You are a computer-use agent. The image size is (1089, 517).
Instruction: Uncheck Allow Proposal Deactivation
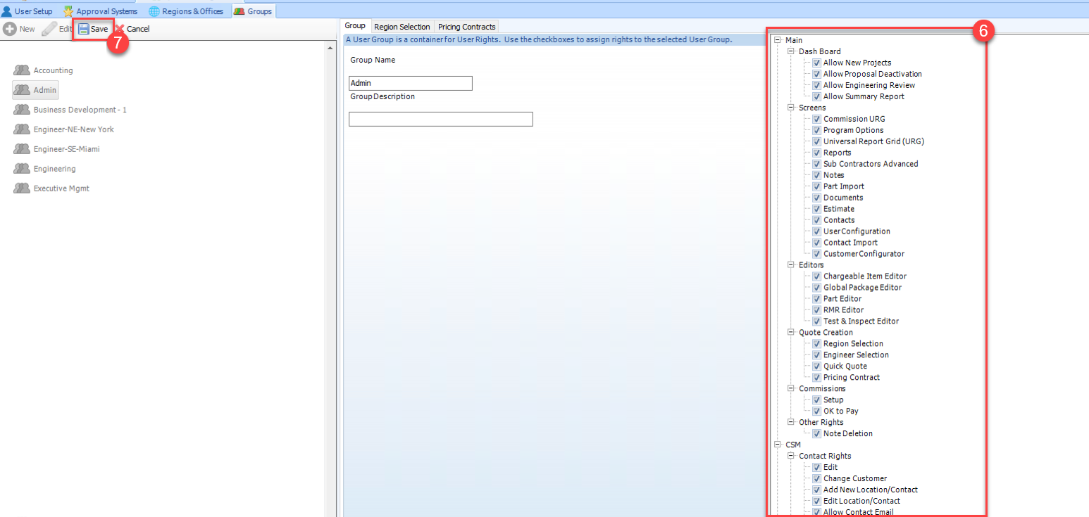(817, 74)
